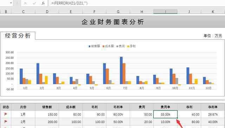Click the orange 成本额 legend entry
This screenshot has width=225, height=128.
108,46
